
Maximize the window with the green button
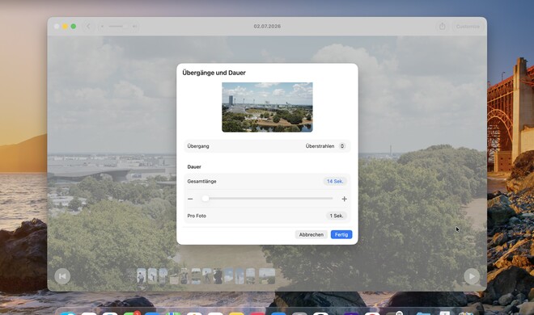[73, 26]
